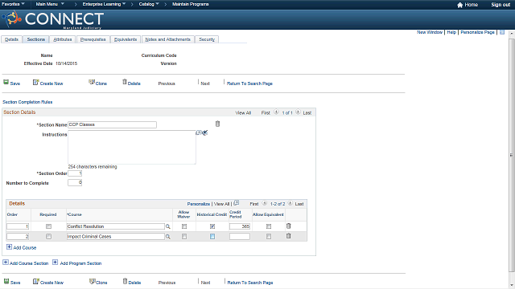Click the Create New icon in top toolbar
The width and height of the screenshot is (515, 289).
click(35, 82)
